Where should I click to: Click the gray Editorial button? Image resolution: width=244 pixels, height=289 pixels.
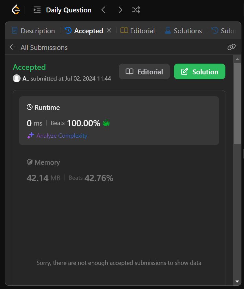click(x=144, y=71)
